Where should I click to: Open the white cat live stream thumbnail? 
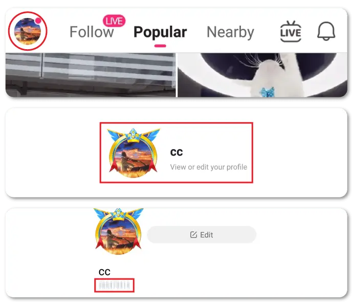point(262,75)
